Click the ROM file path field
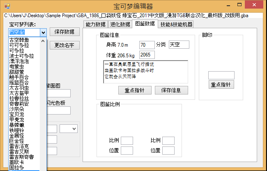This screenshot has width=267, height=171. click(133, 16)
